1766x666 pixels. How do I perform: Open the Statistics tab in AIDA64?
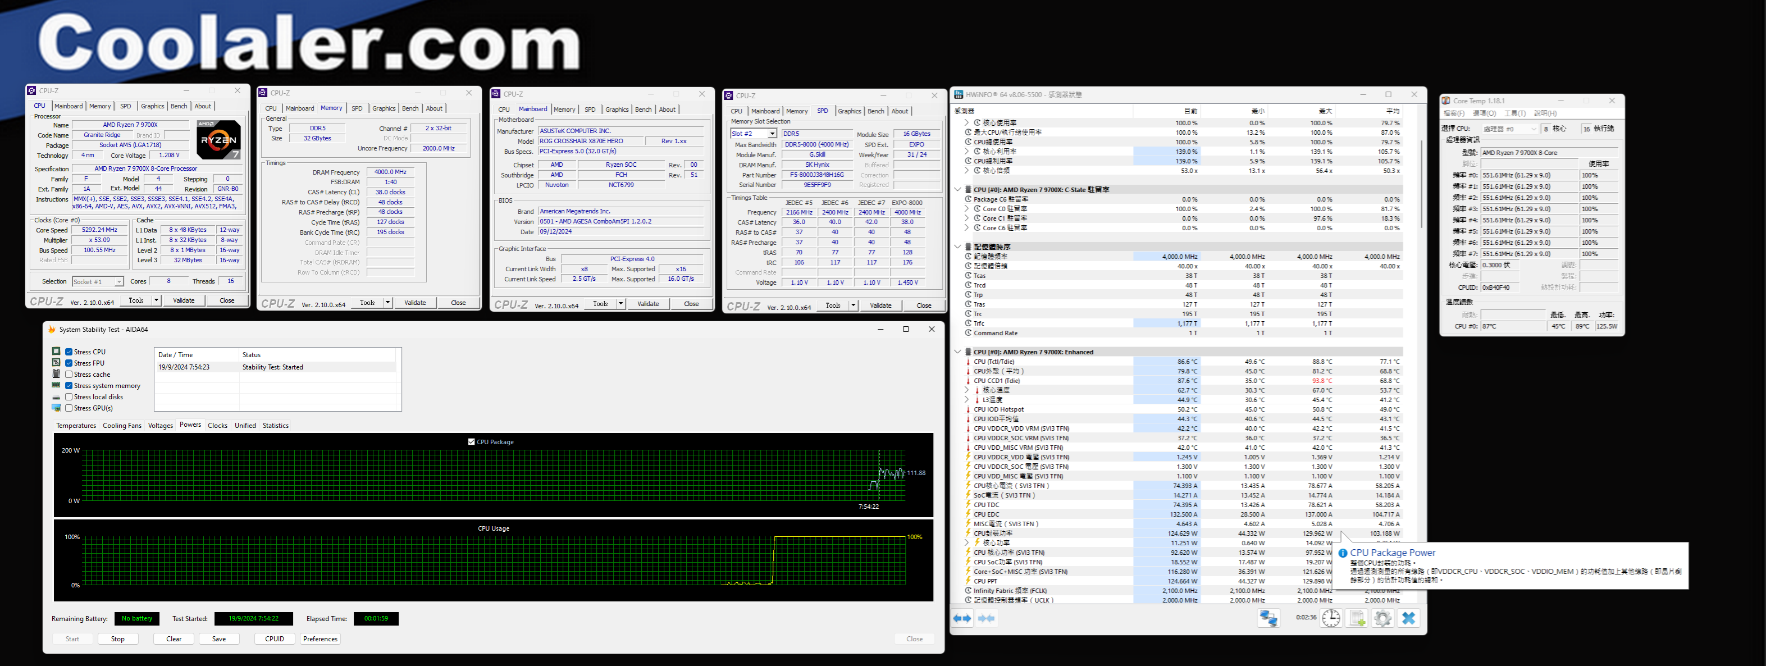[x=276, y=425]
